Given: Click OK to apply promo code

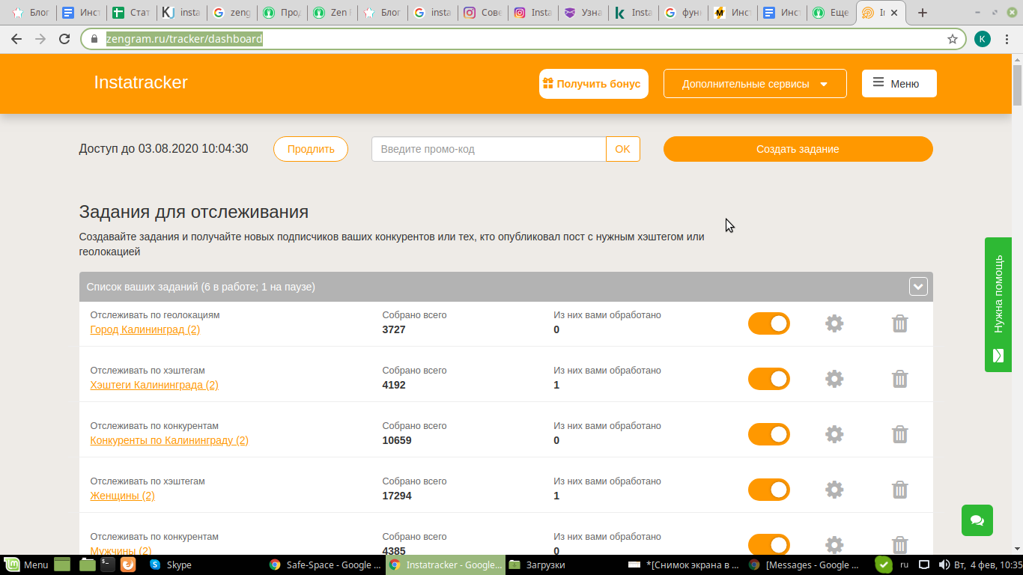Looking at the screenshot, I should click(623, 149).
